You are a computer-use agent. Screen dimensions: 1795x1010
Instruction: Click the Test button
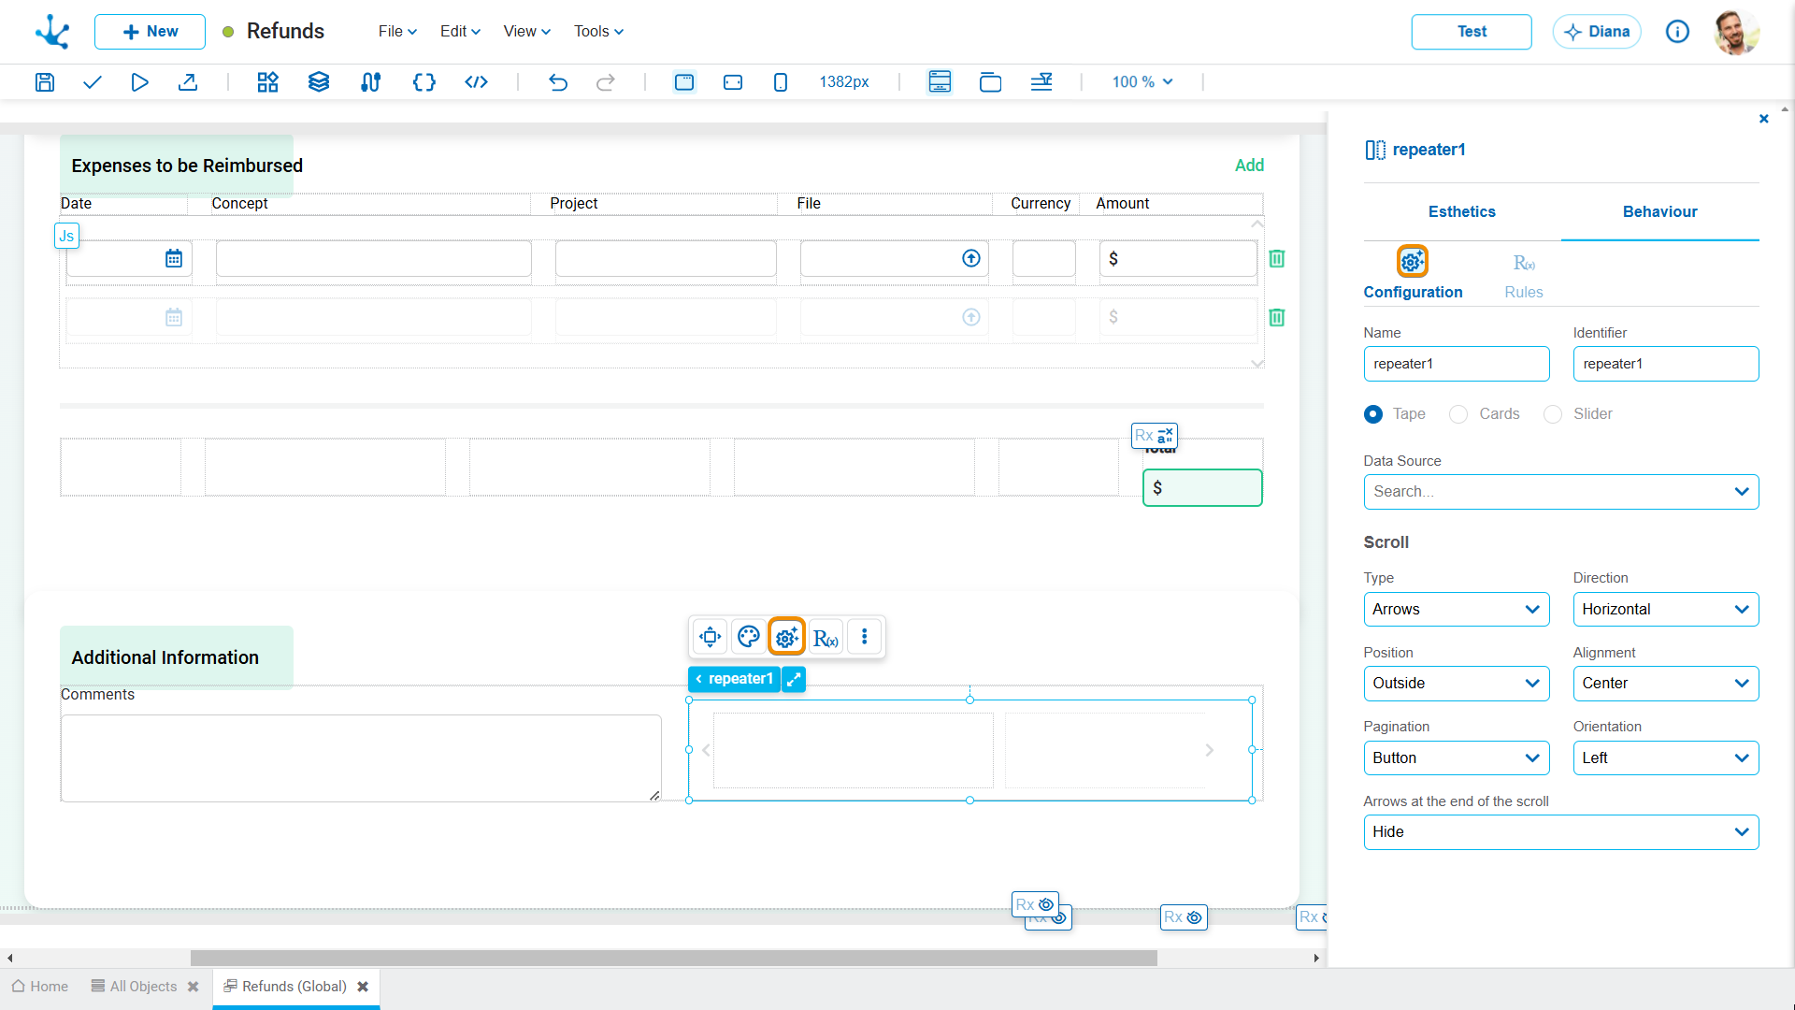coord(1472,32)
